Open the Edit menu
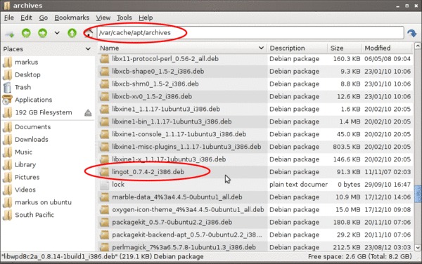This screenshot has width=422, height=264. pyautogui.click(x=26, y=18)
